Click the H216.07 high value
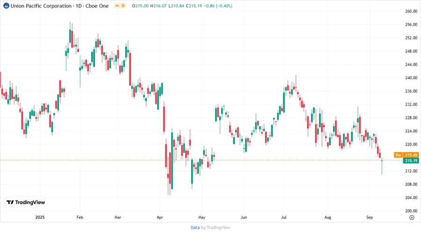The width and height of the screenshot is (421, 233). [159, 6]
